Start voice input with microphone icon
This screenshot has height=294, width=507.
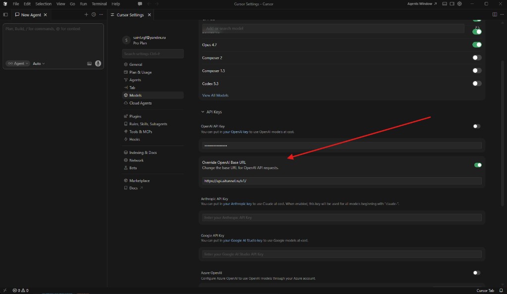(x=98, y=63)
